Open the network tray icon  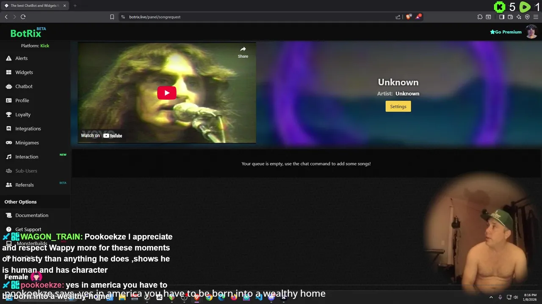(x=509, y=297)
